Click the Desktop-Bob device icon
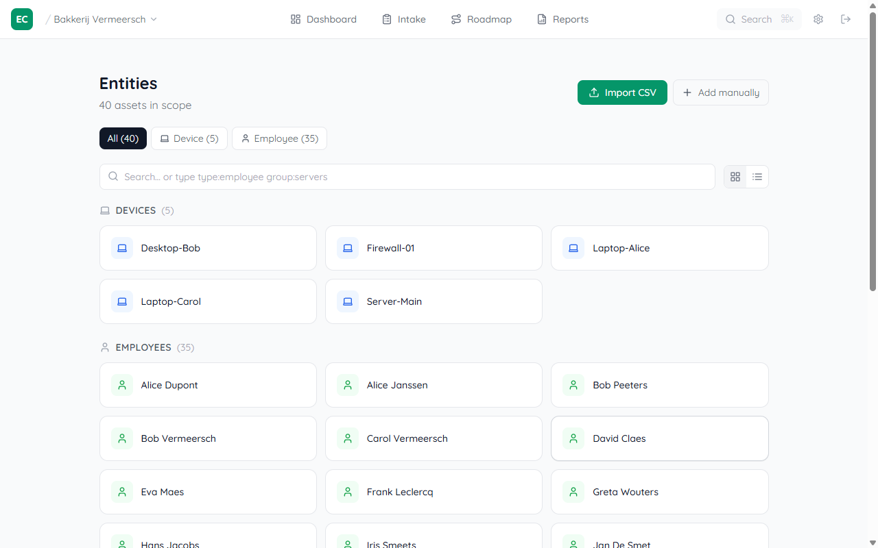The width and height of the screenshot is (878, 548). coord(122,248)
